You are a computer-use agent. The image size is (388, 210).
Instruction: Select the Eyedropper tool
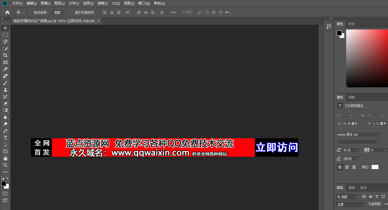tap(5, 69)
